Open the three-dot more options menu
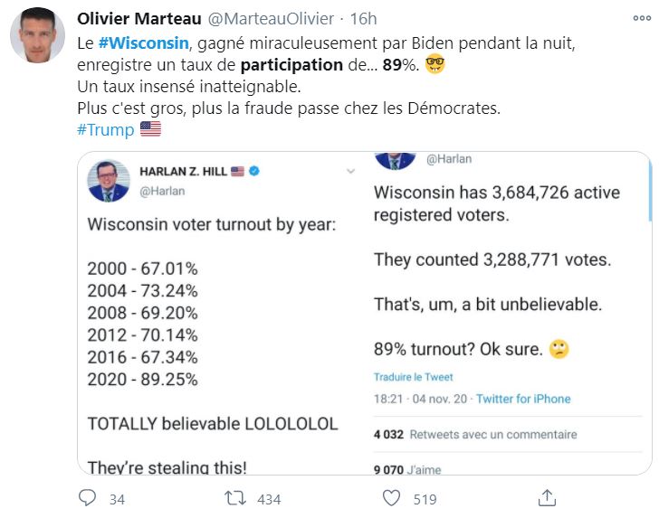Screen dimensions: 659x518 pos(642,18)
